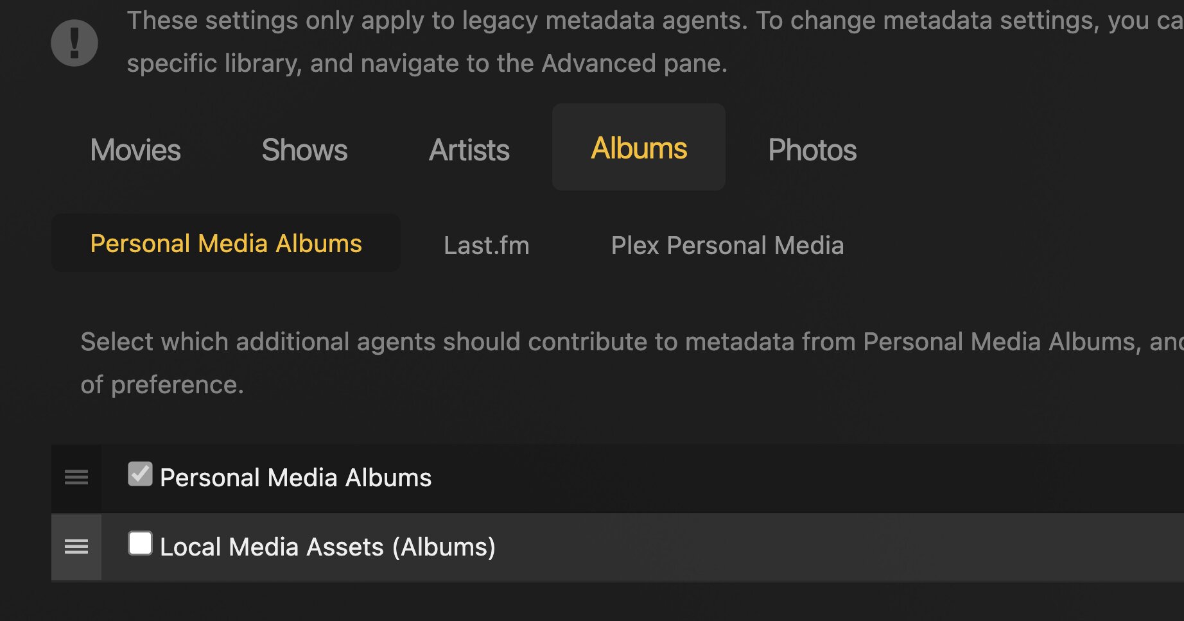This screenshot has height=621, width=1184.
Task: Click the "of preference." text line
Action: [162, 385]
